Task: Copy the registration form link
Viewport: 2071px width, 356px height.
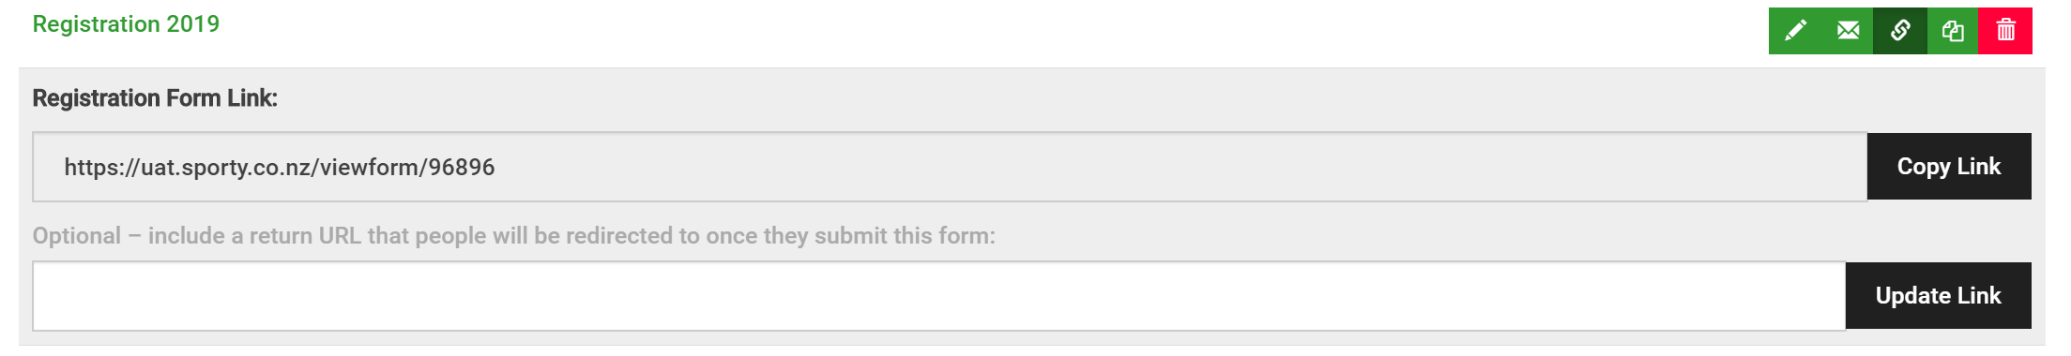Action: pos(1949,167)
